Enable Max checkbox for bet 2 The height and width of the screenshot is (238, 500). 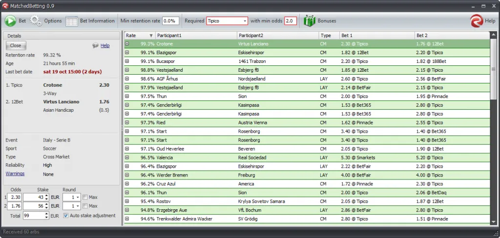[85, 206]
